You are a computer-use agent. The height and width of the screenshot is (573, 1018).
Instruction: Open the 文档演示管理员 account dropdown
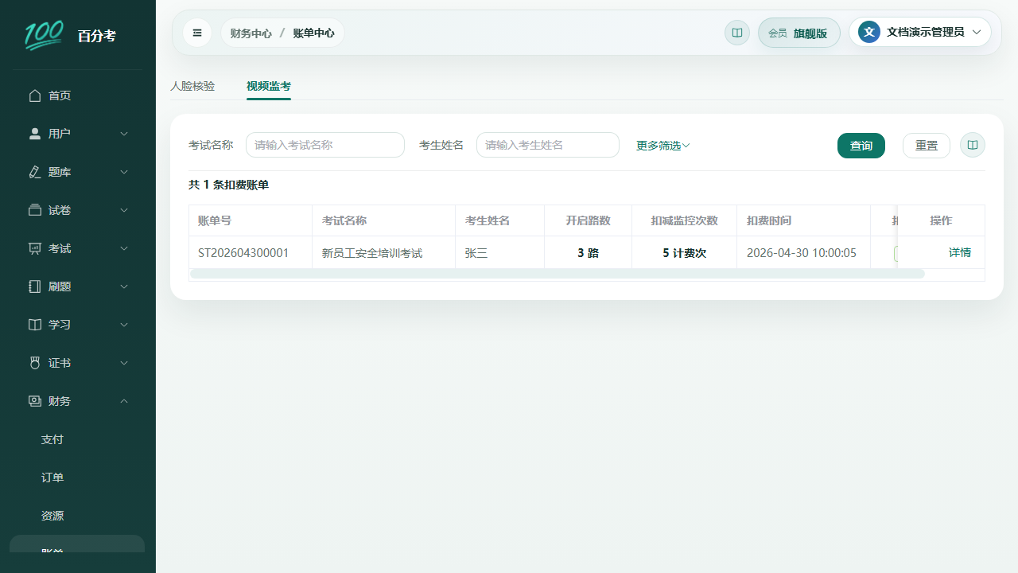click(x=920, y=33)
